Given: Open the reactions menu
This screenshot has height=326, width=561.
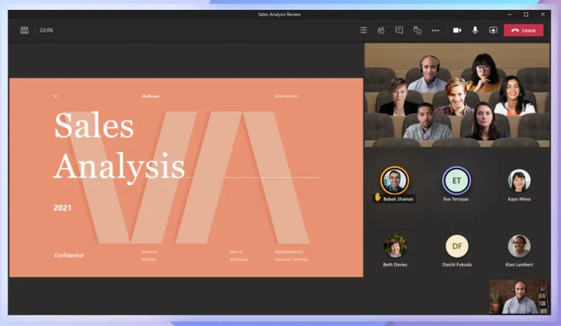Looking at the screenshot, I should pos(417,30).
